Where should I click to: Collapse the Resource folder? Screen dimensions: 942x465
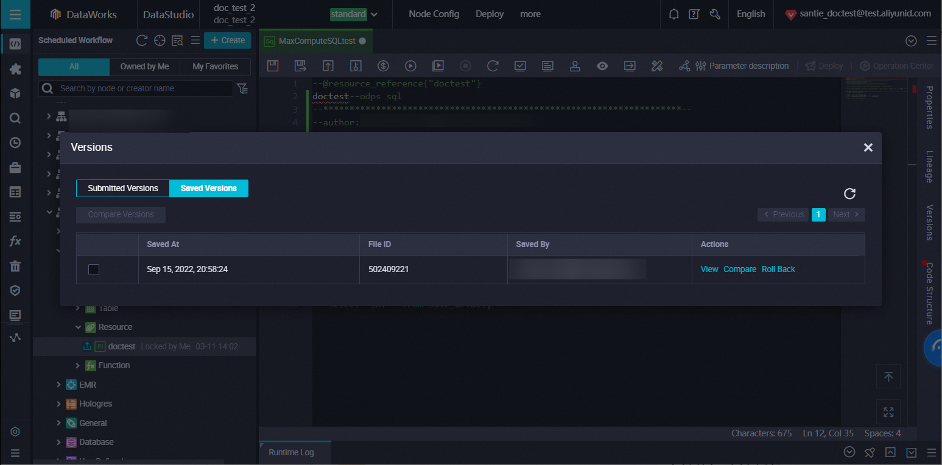pyautogui.click(x=78, y=327)
